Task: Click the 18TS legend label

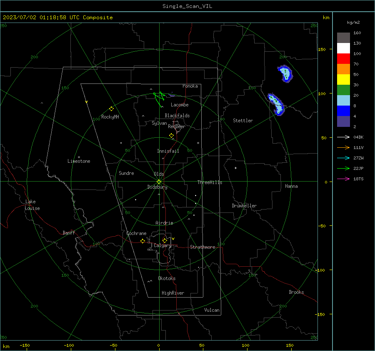Action: (358, 179)
